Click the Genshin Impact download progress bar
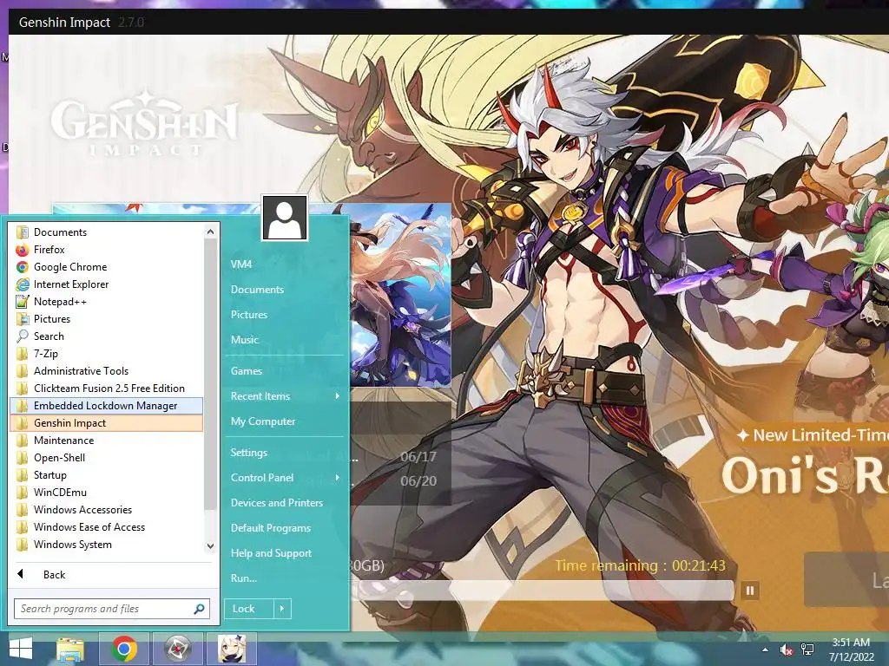The width and height of the screenshot is (889, 666). pyautogui.click(x=542, y=591)
